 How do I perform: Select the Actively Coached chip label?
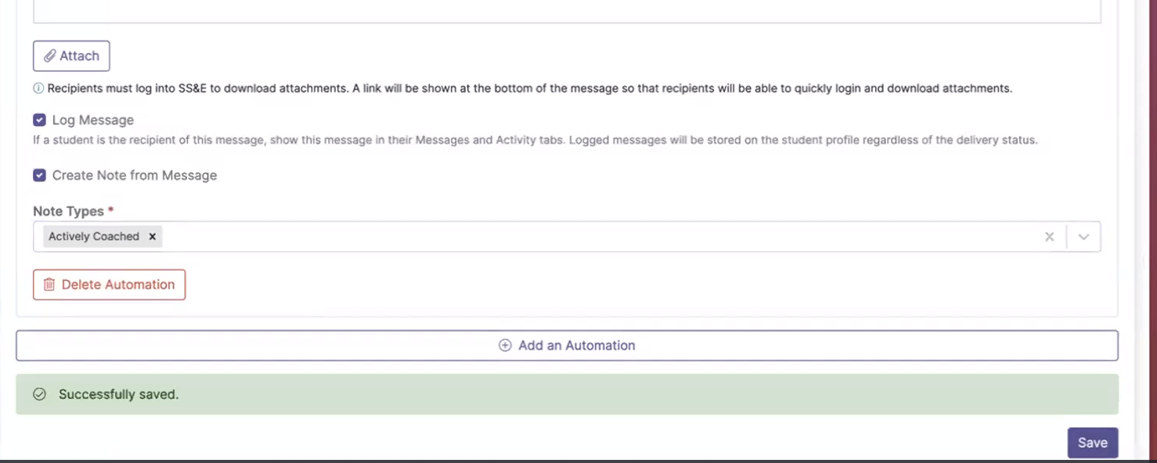(94, 236)
